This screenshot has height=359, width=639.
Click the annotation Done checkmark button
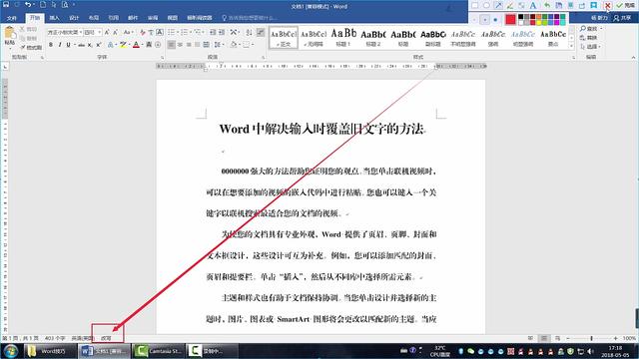[x=626, y=5]
